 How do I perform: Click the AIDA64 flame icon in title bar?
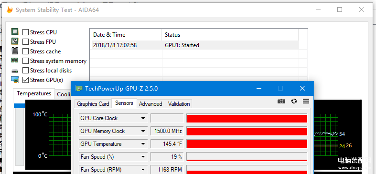point(10,10)
